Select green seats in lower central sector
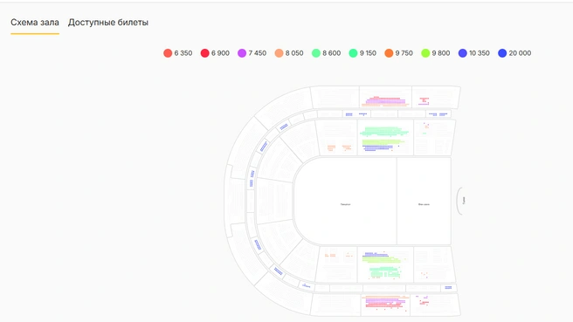The image size is (573, 322). click(385, 272)
